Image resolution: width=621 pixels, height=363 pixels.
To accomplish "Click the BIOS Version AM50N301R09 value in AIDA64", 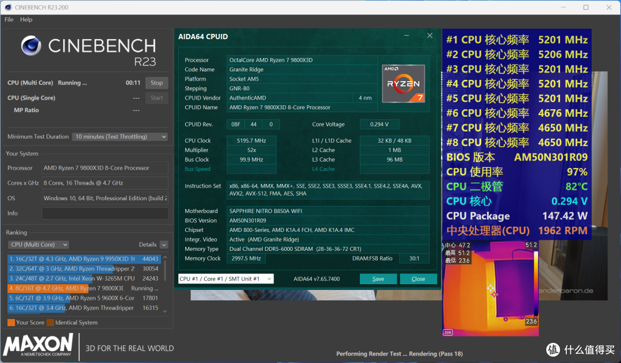I will (x=328, y=220).
